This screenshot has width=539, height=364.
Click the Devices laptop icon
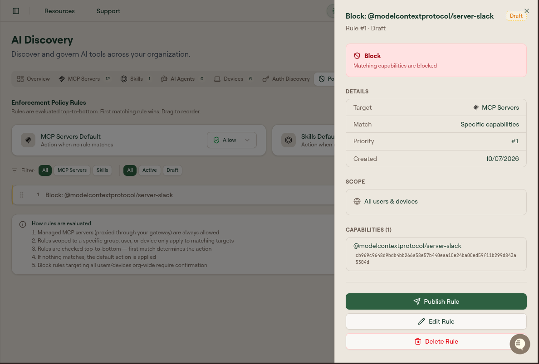pos(217,79)
